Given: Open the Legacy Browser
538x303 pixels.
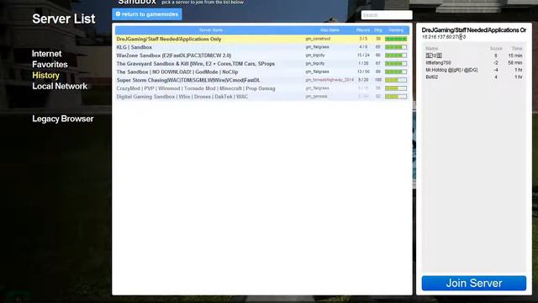Looking at the screenshot, I should (x=63, y=119).
